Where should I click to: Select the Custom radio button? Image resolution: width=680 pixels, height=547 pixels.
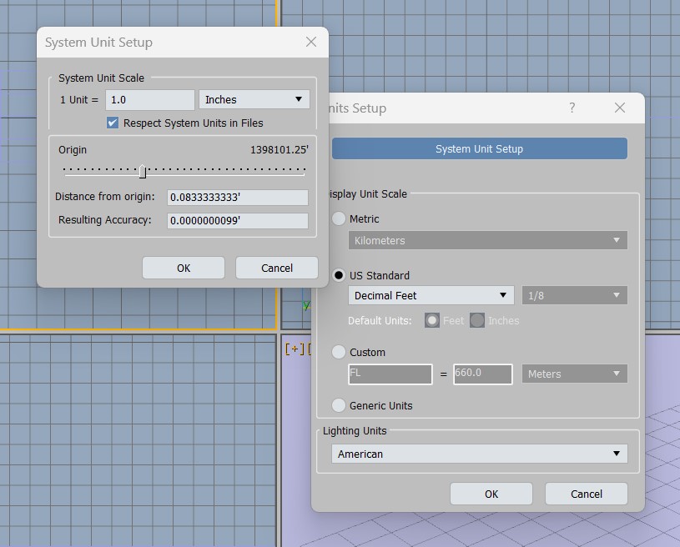[339, 352]
